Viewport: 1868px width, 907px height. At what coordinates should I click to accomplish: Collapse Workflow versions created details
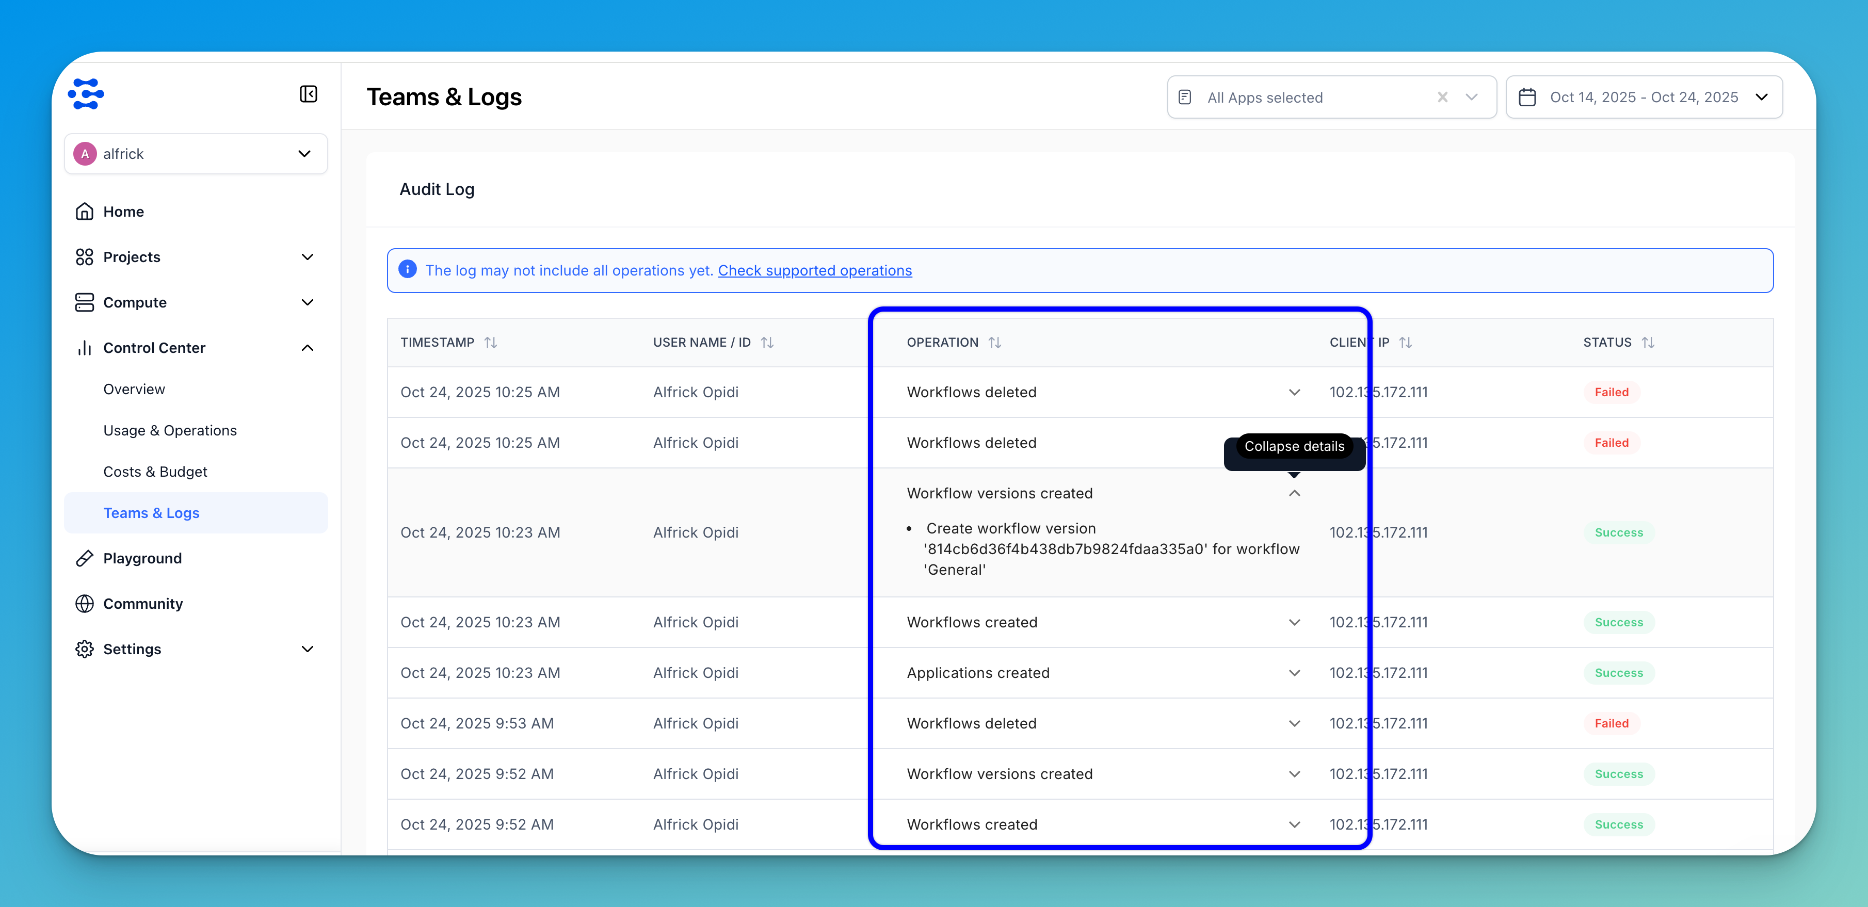[x=1294, y=494]
